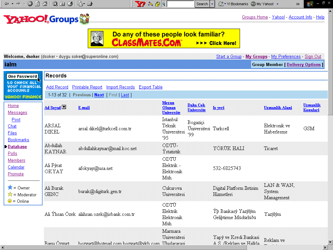Click the Yahoo! Y! toolbar logo
This screenshot has width=333, height=250.
[140, 4]
